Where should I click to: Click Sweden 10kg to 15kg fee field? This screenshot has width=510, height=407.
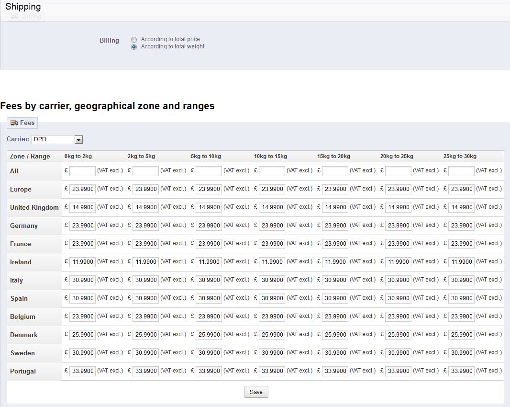(x=272, y=353)
